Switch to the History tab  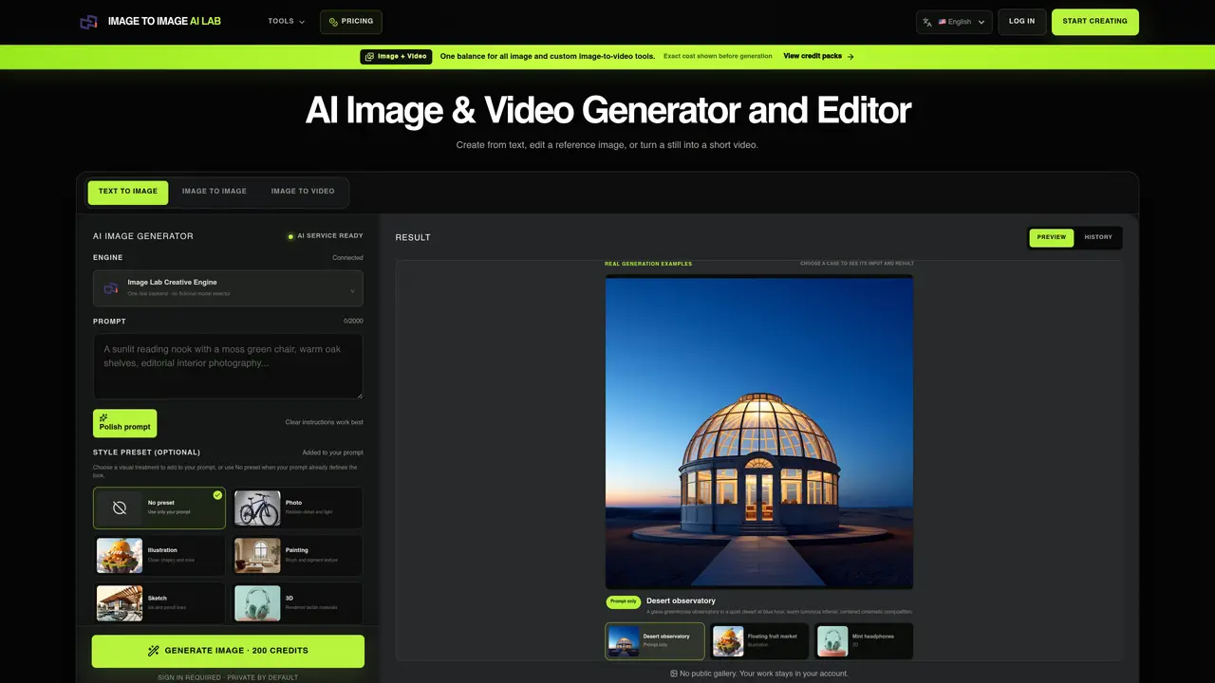pos(1098,237)
